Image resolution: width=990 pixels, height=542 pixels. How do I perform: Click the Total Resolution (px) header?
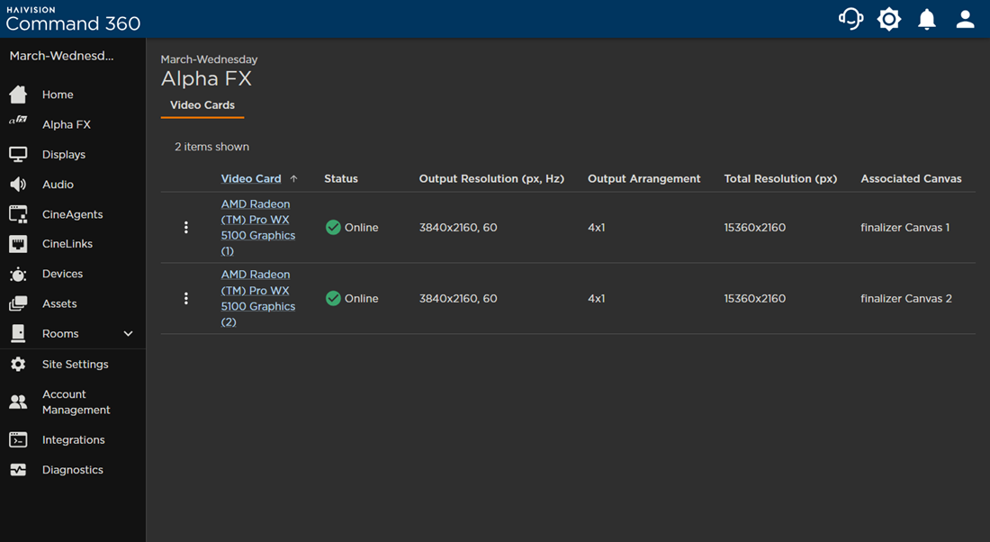point(780,179)
